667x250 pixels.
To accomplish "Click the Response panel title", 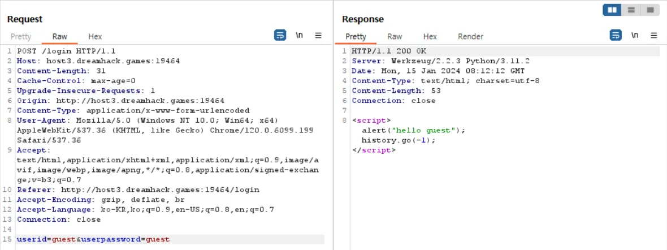I will (363, 19).
